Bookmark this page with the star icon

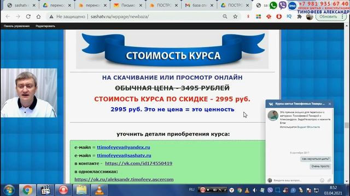(x=235, y=16)
